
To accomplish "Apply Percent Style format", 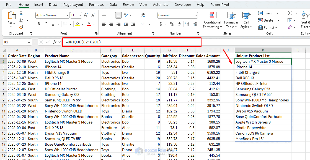I will [x=172, y=24].
